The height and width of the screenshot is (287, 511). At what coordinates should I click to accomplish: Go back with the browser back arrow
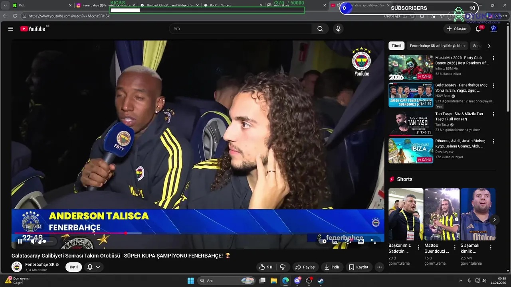pyautogui.click(x=5, y=16)
